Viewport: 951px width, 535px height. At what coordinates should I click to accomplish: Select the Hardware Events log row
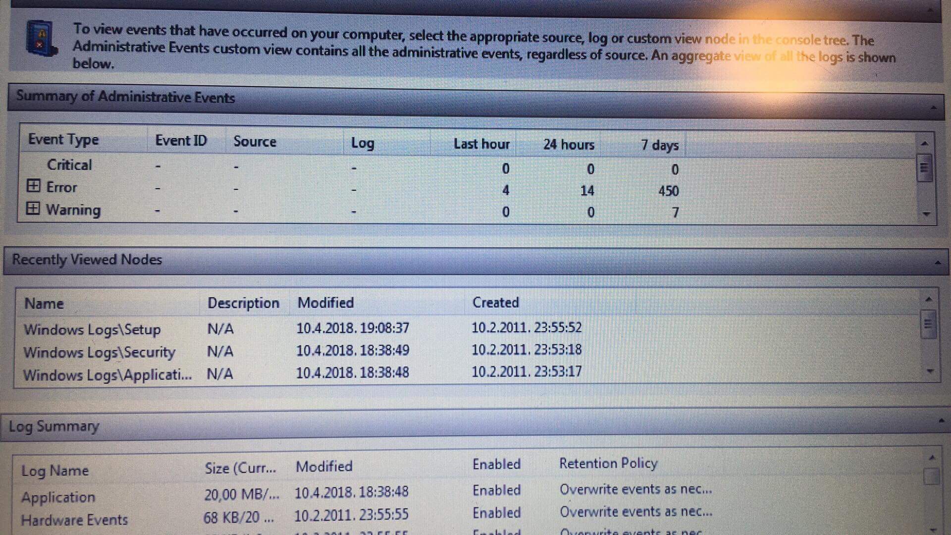[x=74, y=520]
